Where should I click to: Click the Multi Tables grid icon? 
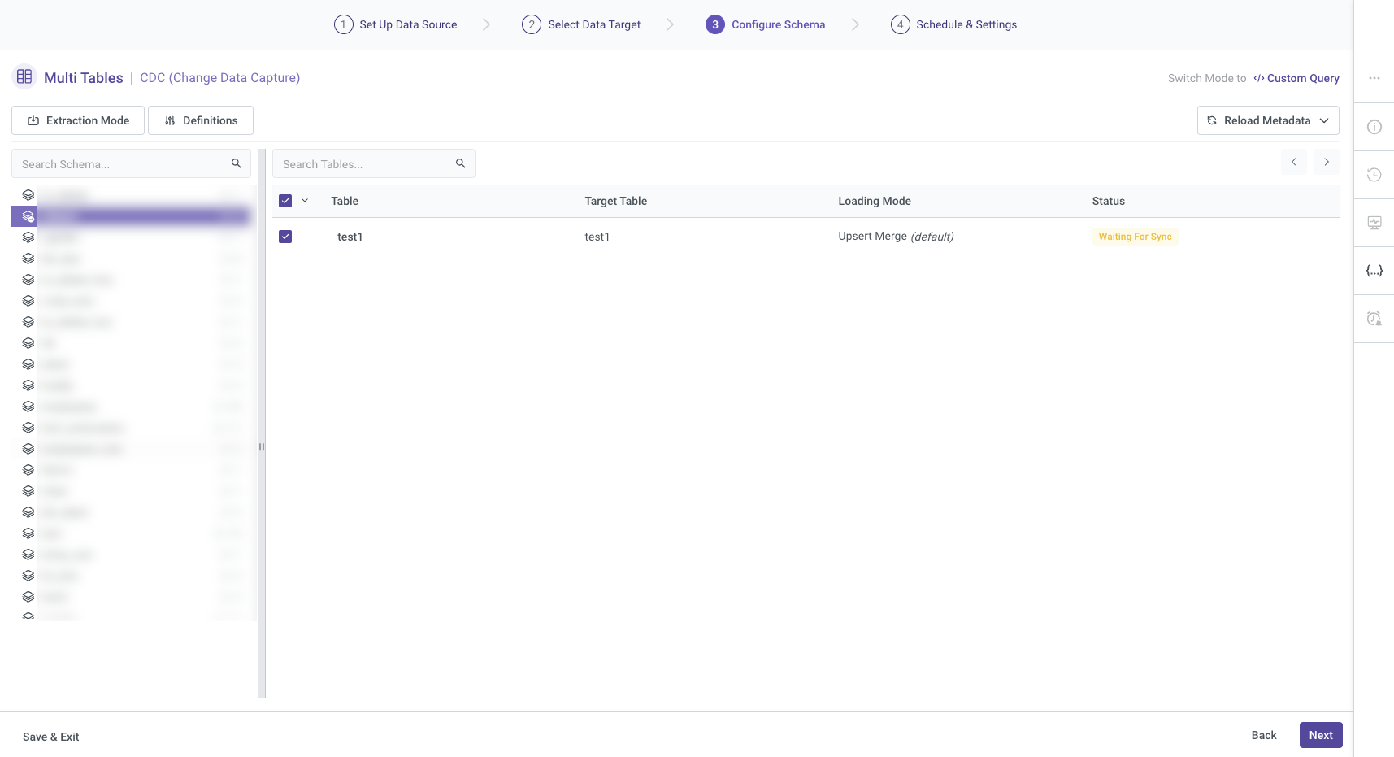click(x=24, y=77)
